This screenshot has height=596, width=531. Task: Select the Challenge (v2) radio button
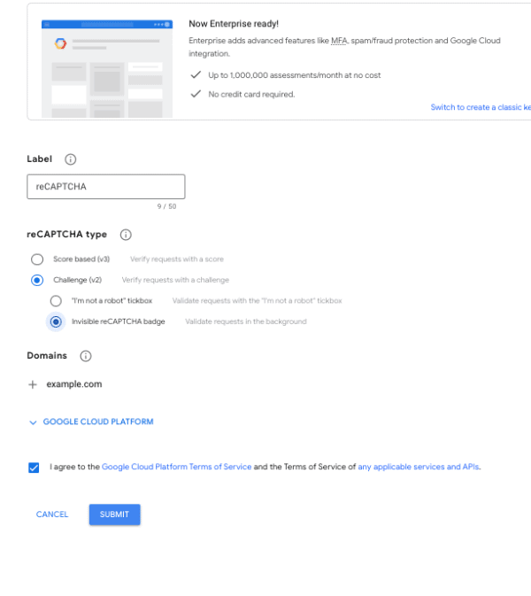click(37, 280)
